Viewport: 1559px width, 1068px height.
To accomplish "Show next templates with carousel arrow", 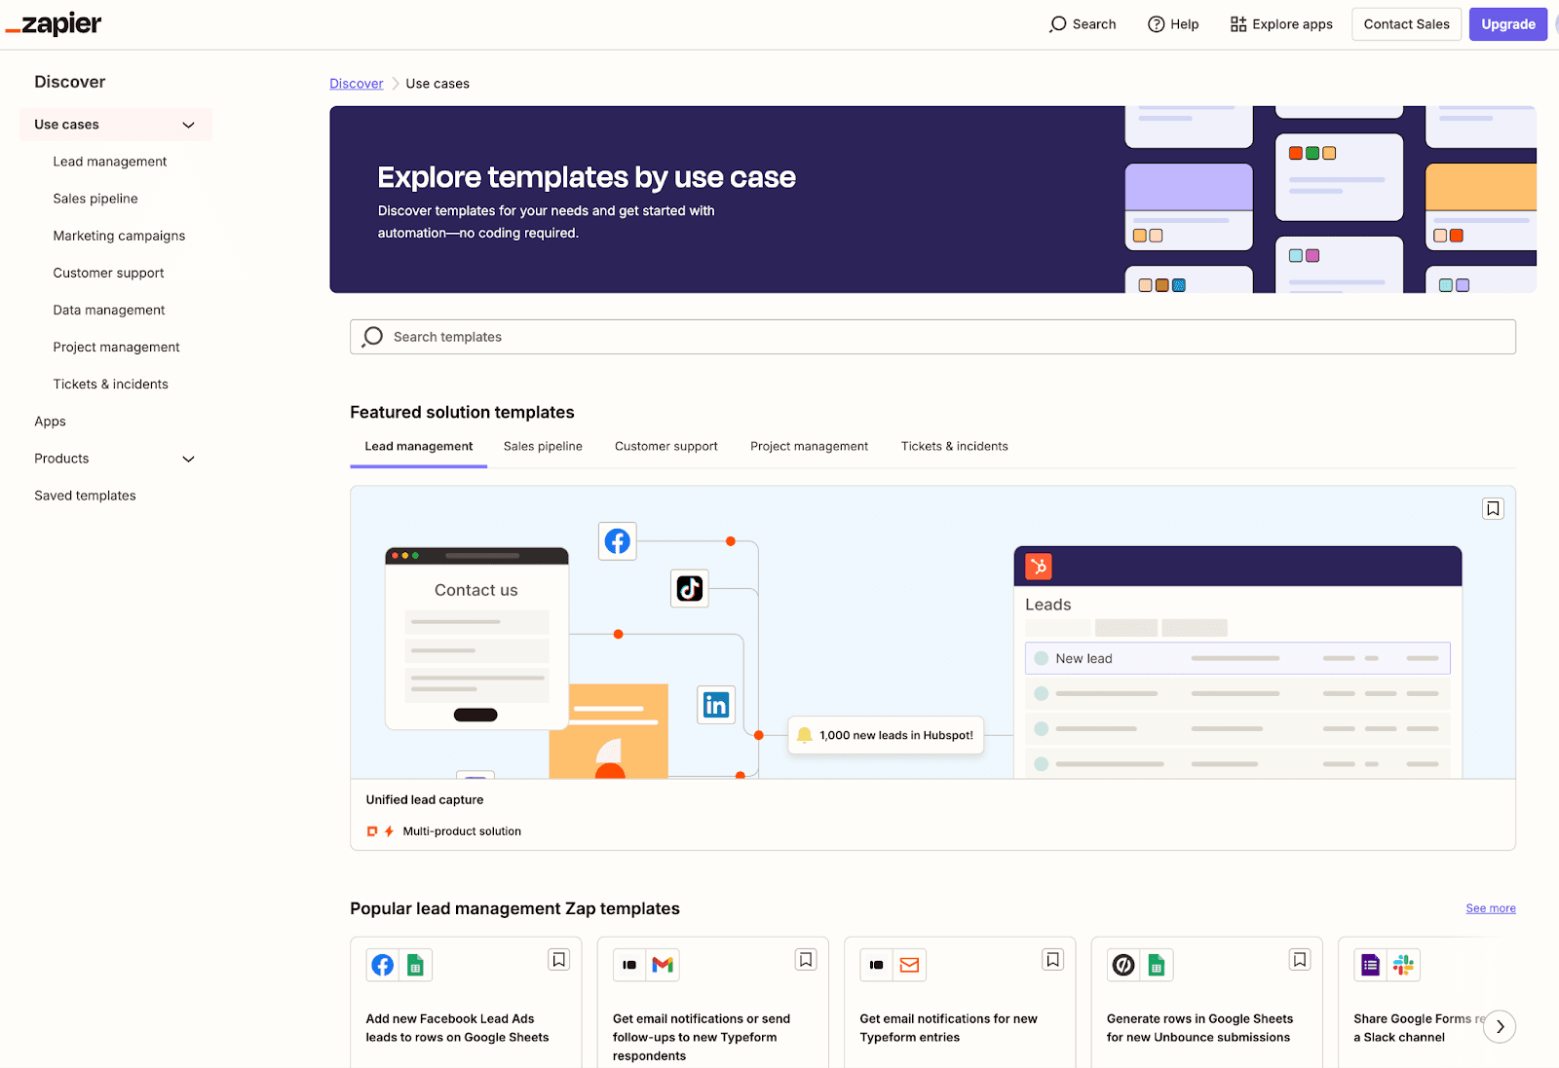I will tap(1500, 1027).
